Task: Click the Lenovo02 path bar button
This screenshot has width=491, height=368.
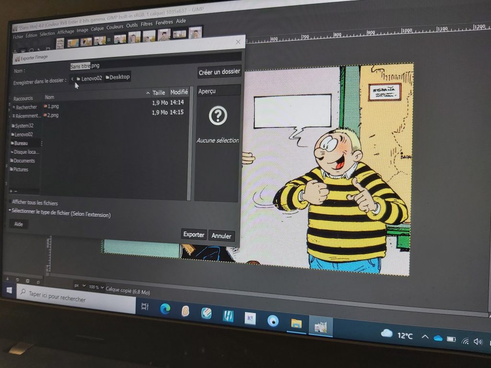Action: [89, 78]
